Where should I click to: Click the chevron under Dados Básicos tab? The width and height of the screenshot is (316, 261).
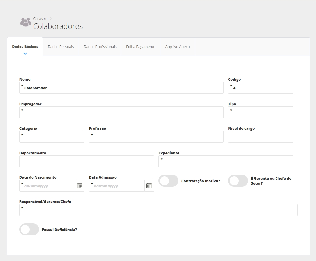(x=25, y=53)
